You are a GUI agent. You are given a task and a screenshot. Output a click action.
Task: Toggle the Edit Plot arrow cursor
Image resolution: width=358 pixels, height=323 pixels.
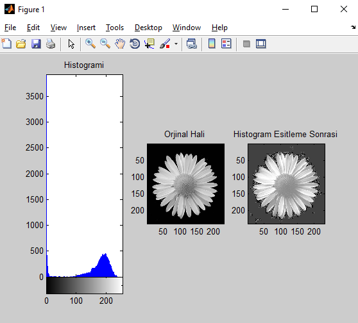pyautogui.click(x=71, y=44)
